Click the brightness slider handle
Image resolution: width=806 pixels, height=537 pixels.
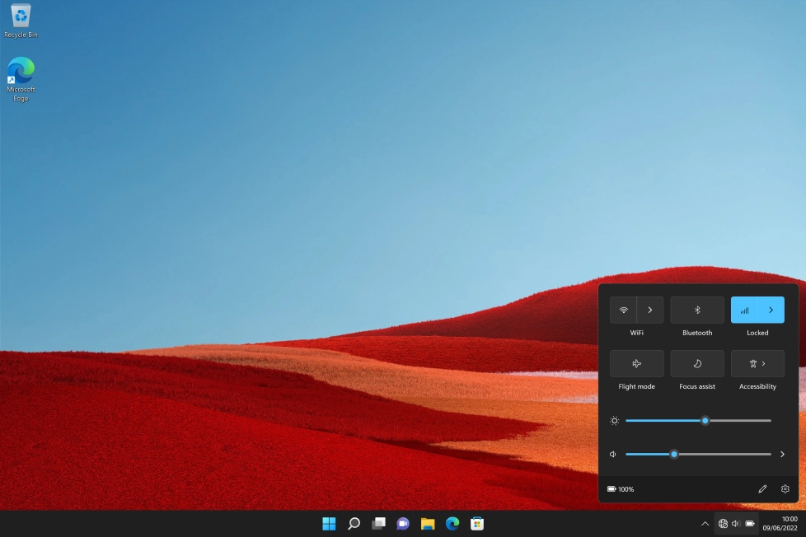[705, 421]
